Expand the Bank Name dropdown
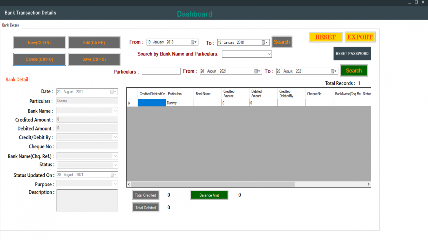Viewport: 428px width, 240px height. point(115,111)
